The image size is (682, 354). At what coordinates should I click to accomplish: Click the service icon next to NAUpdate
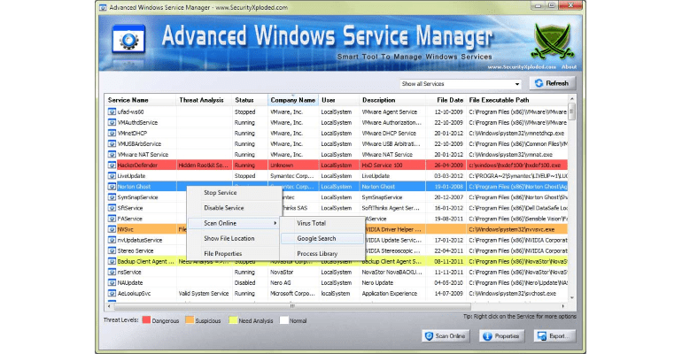(x=111, y=282)
